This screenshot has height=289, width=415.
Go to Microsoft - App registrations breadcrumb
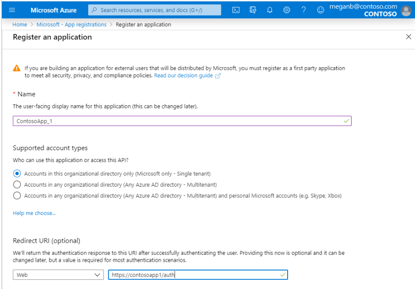(x=71, y=25)
